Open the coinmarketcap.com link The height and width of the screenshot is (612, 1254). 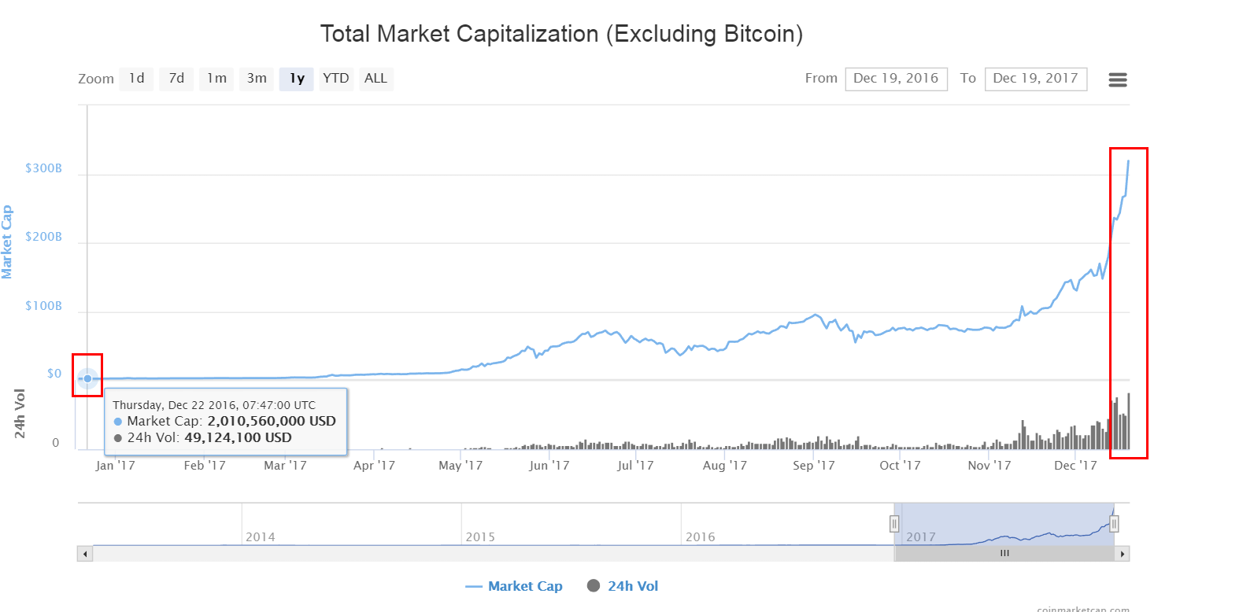pos(1085,609)
